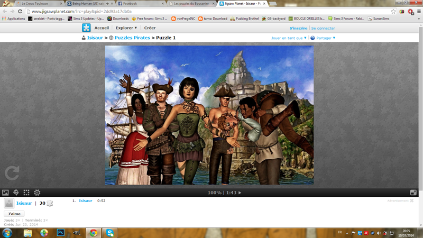Image resolution: width=423 pixels, height=238 pixels.
Task: Resume the puzzle timer with the play arrow
Action: (x=240, y=193)
